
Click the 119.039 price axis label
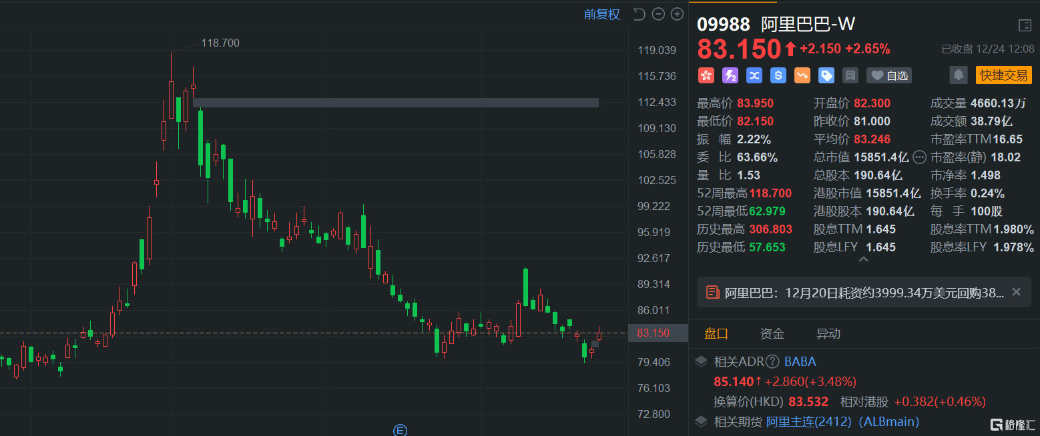[658, 50]
